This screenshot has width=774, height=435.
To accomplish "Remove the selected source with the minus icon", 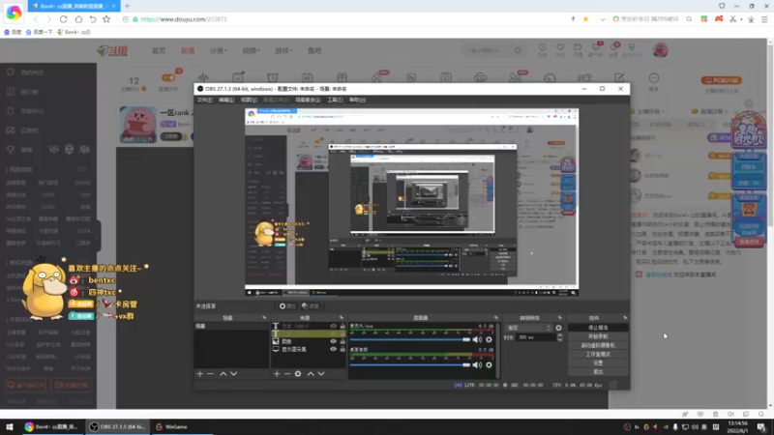I will point(287,374).
